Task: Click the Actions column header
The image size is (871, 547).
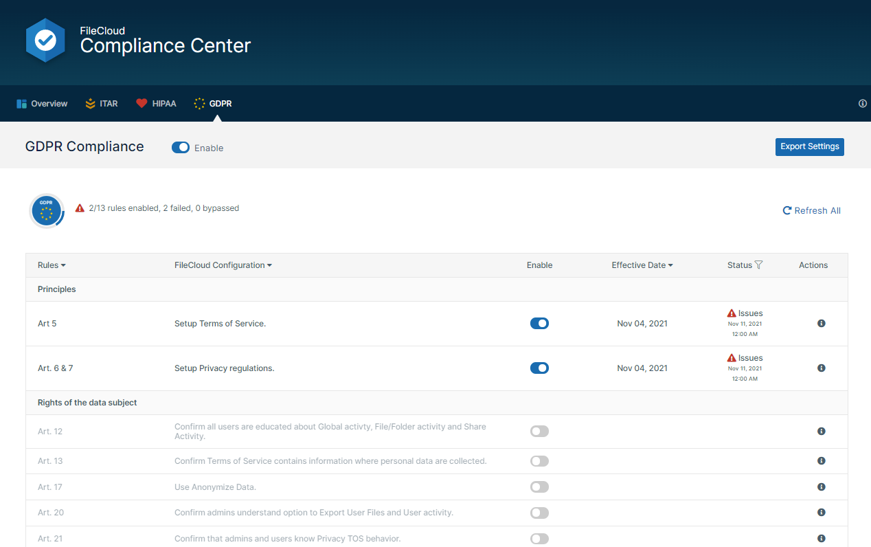Action: tap(813, 265)
